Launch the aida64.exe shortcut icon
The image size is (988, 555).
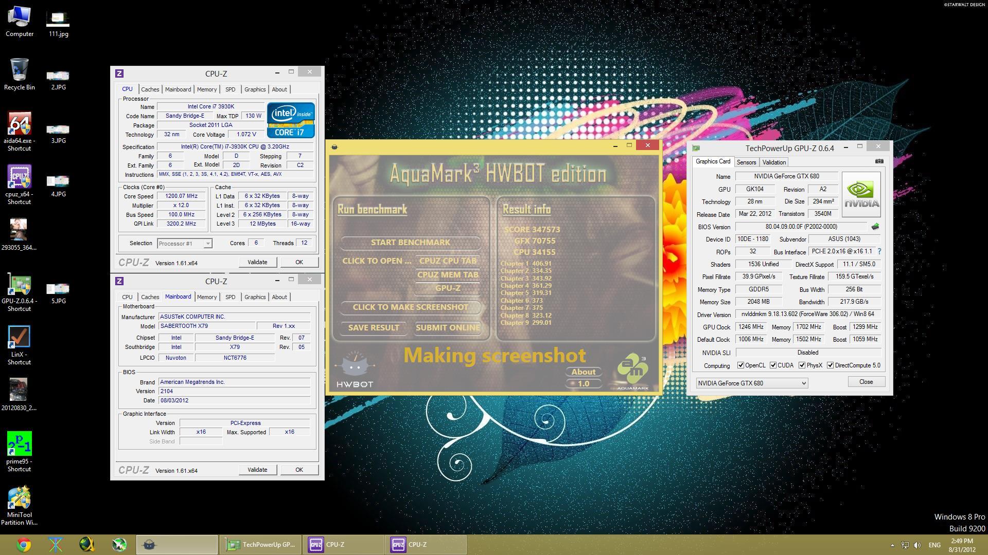(x=20, y=132)
